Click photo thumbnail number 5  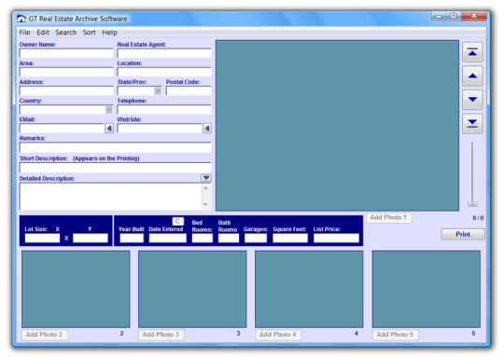click(427, 289)
